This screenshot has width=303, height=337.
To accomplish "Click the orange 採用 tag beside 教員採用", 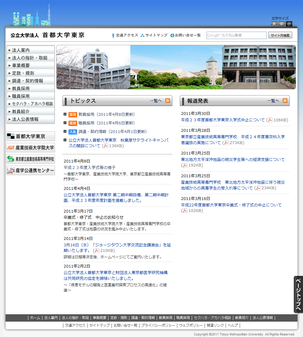I will pos(73,115).
